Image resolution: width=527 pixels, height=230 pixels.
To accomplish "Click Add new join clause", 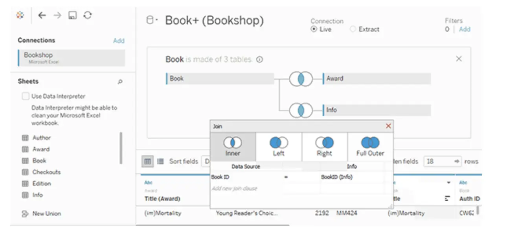I will click(x=234, y=189).
